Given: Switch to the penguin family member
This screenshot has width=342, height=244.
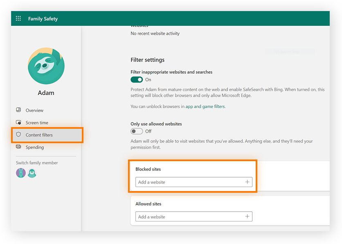Looking at the screenshot, I should tap(32, 173).
